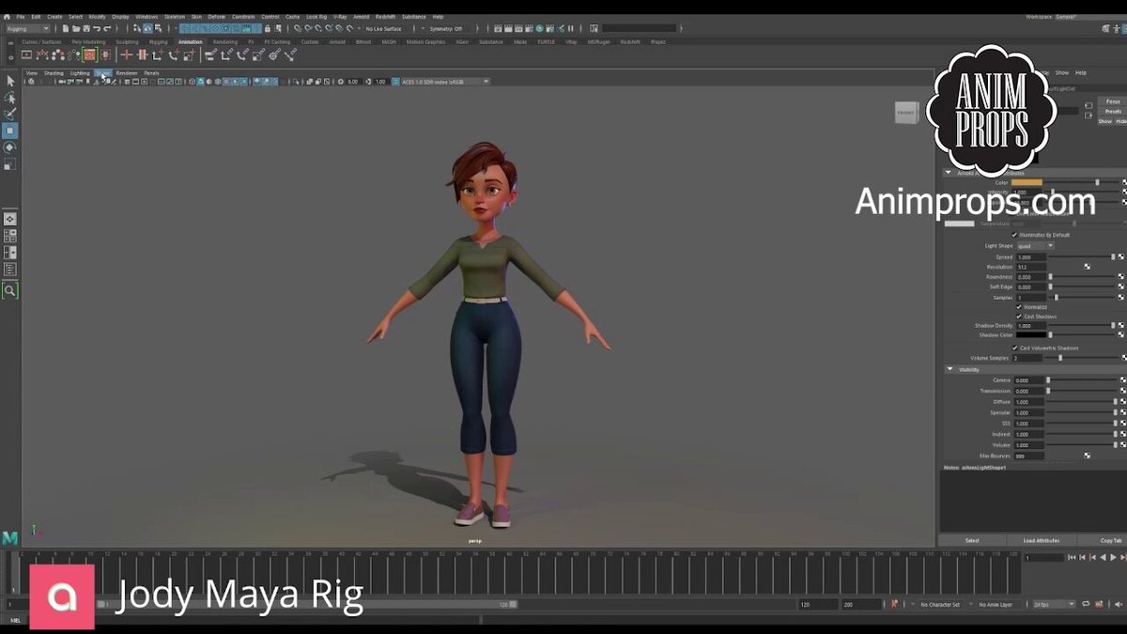Screen dimensions: 1127x634
Task: Select the arrow Select tool in toolbox
Action: pos(9,82)
